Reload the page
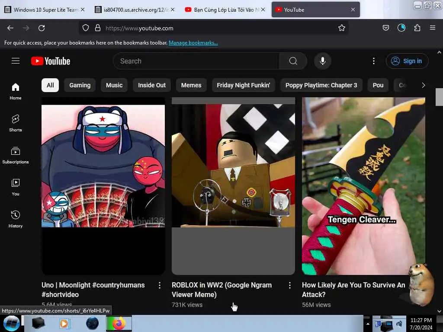 click(42, 28)
